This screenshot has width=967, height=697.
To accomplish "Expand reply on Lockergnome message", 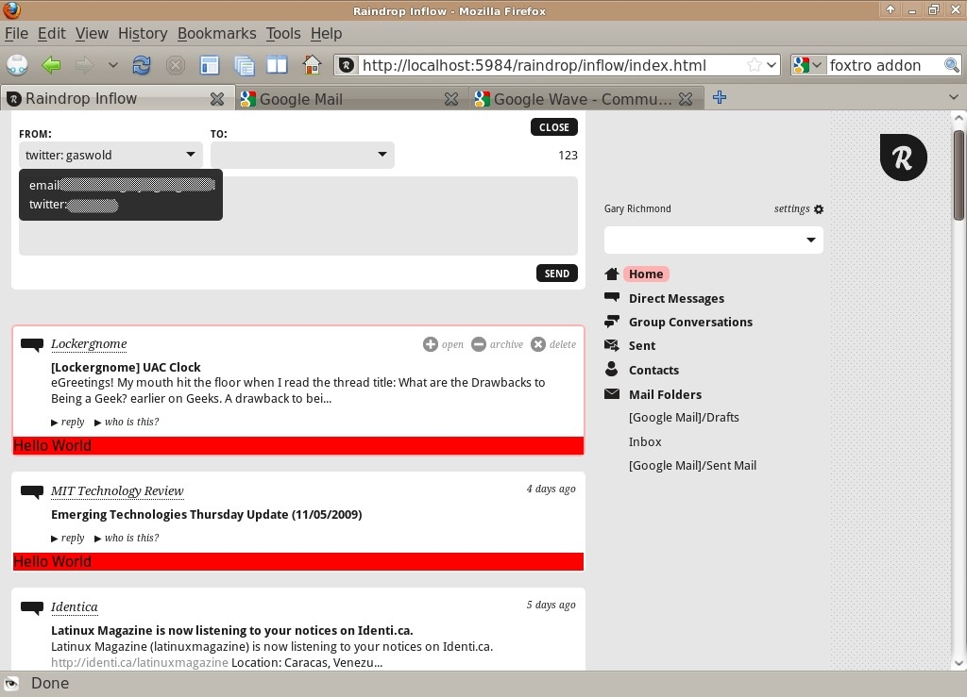I will 68,422.
